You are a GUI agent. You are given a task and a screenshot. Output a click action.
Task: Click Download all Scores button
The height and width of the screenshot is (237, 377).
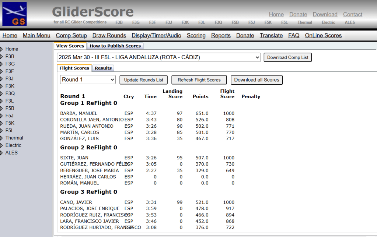pos(256,80)
